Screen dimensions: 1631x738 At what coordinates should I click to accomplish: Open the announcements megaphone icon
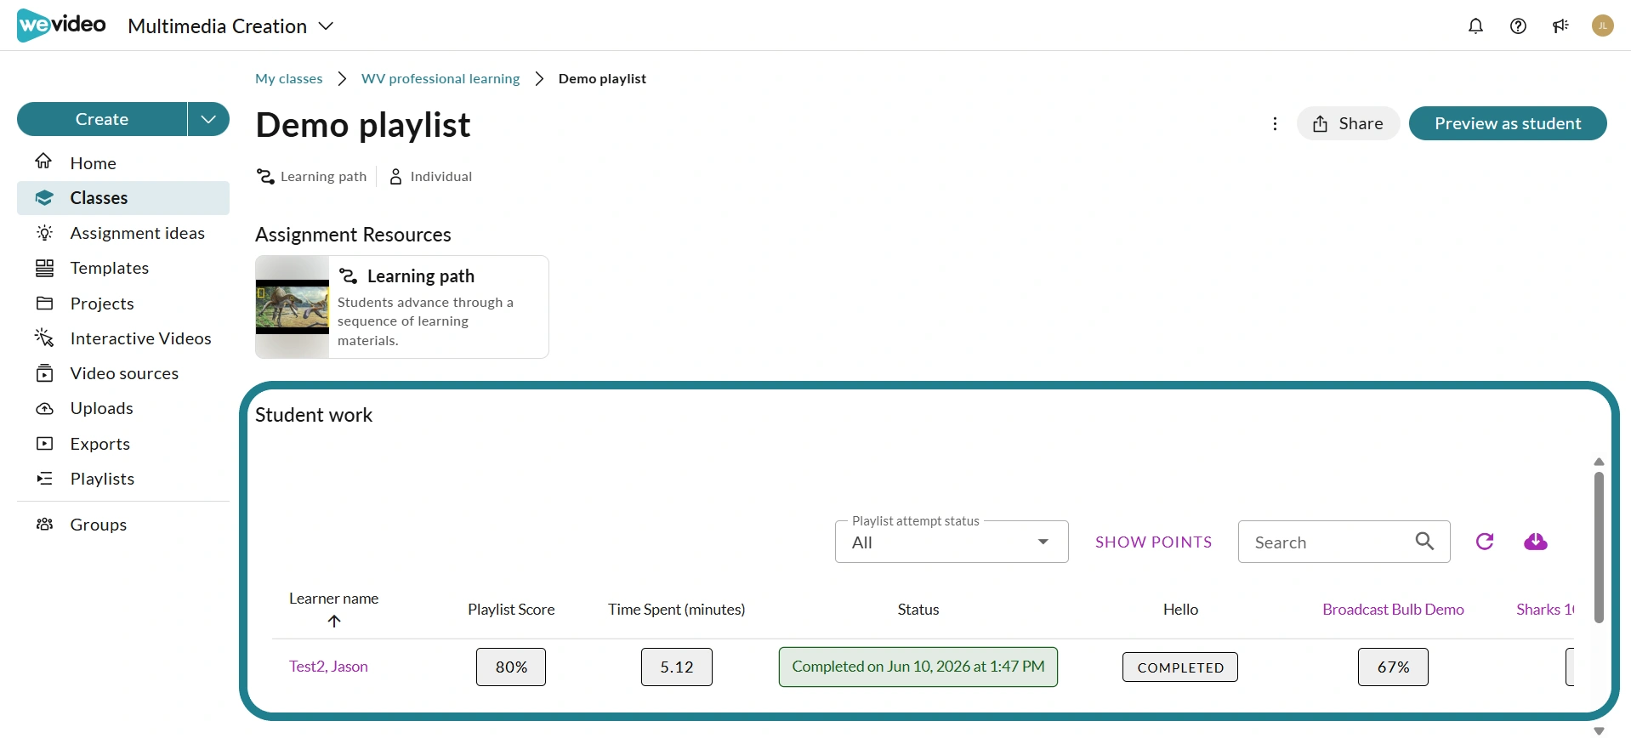1560,26
